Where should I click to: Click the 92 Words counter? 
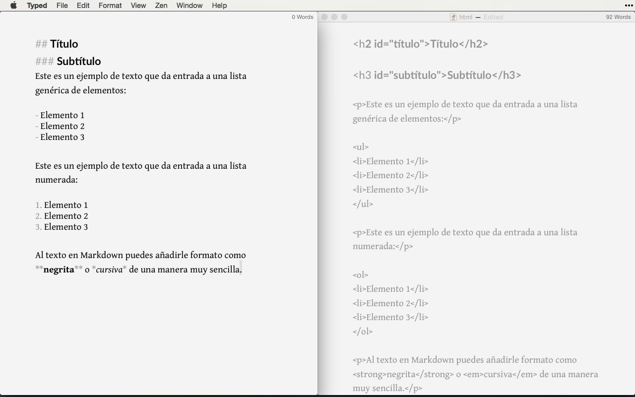618,16
